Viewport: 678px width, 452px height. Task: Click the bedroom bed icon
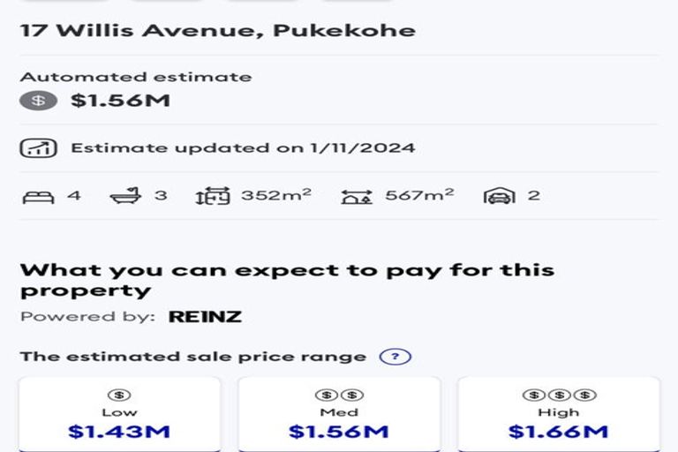pos(39,197)
